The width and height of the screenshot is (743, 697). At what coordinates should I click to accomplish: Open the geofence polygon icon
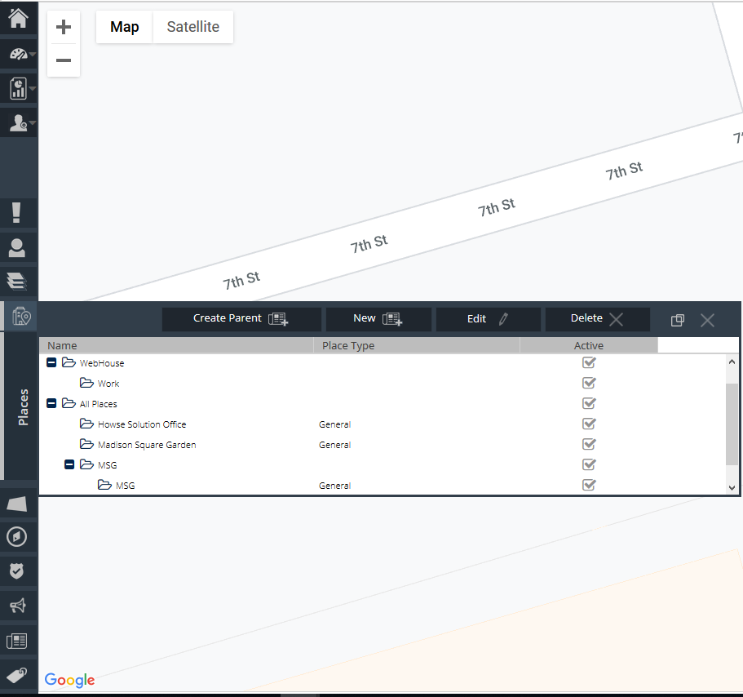tap(17, 504)
